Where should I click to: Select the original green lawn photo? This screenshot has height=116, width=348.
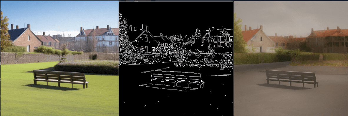click(59, 58)
